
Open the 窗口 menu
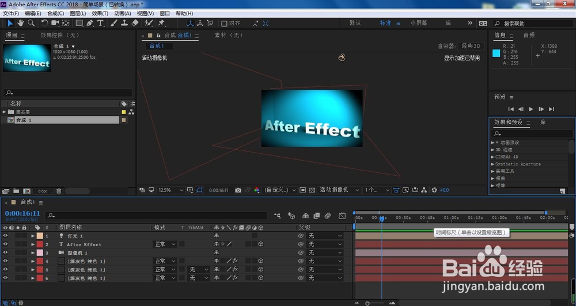(165, 13)
